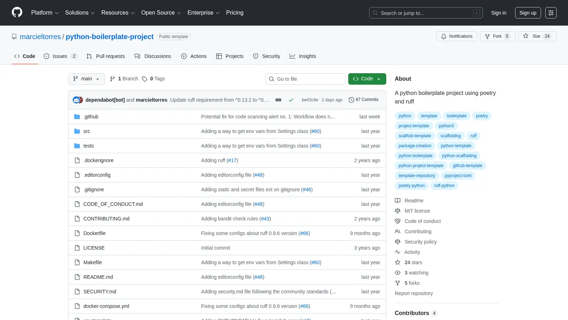Click the Notifications button
This screenshot has height=320, width=568.
pyautogui.click(x=457, y=36)
